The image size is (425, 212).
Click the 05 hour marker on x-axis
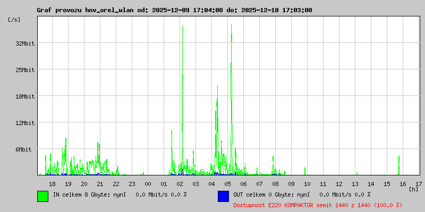click(227, 183)
